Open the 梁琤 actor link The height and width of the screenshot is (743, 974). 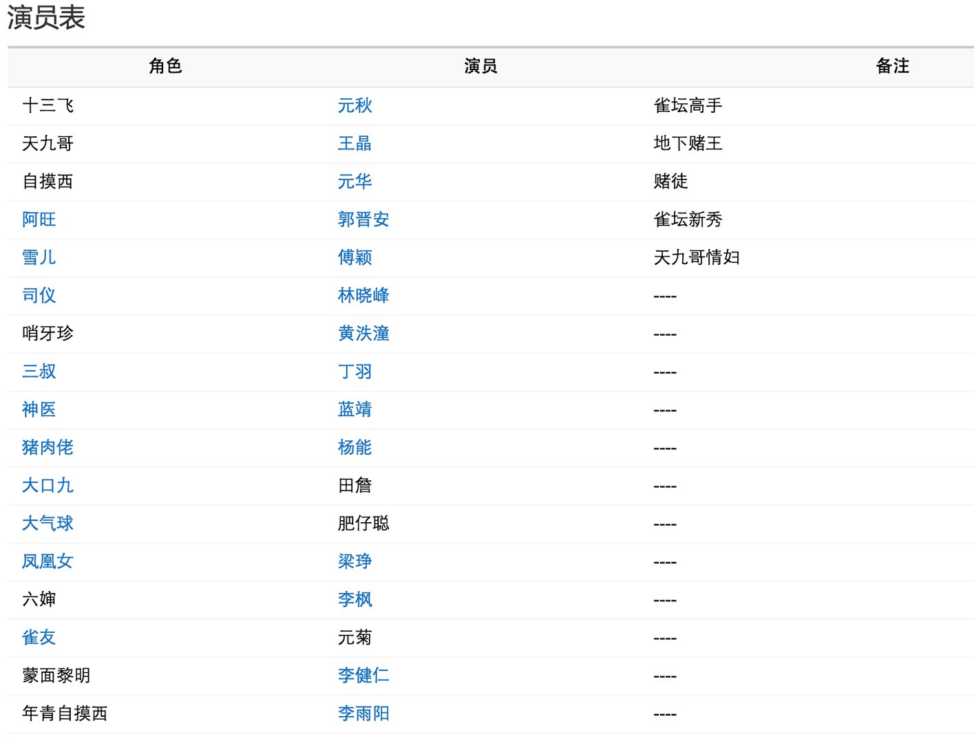354,561
